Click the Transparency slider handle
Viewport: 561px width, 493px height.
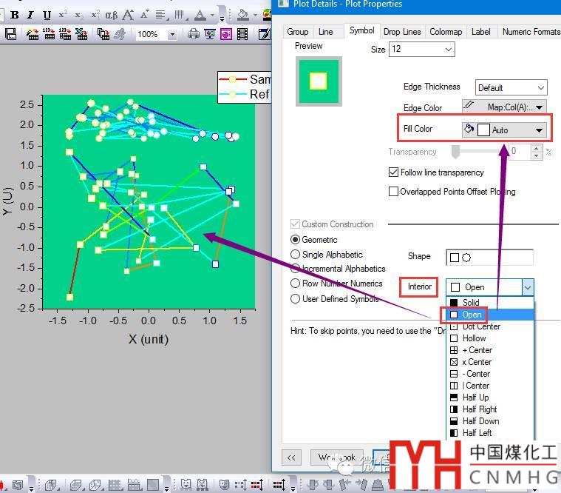[x=456, y=152]
